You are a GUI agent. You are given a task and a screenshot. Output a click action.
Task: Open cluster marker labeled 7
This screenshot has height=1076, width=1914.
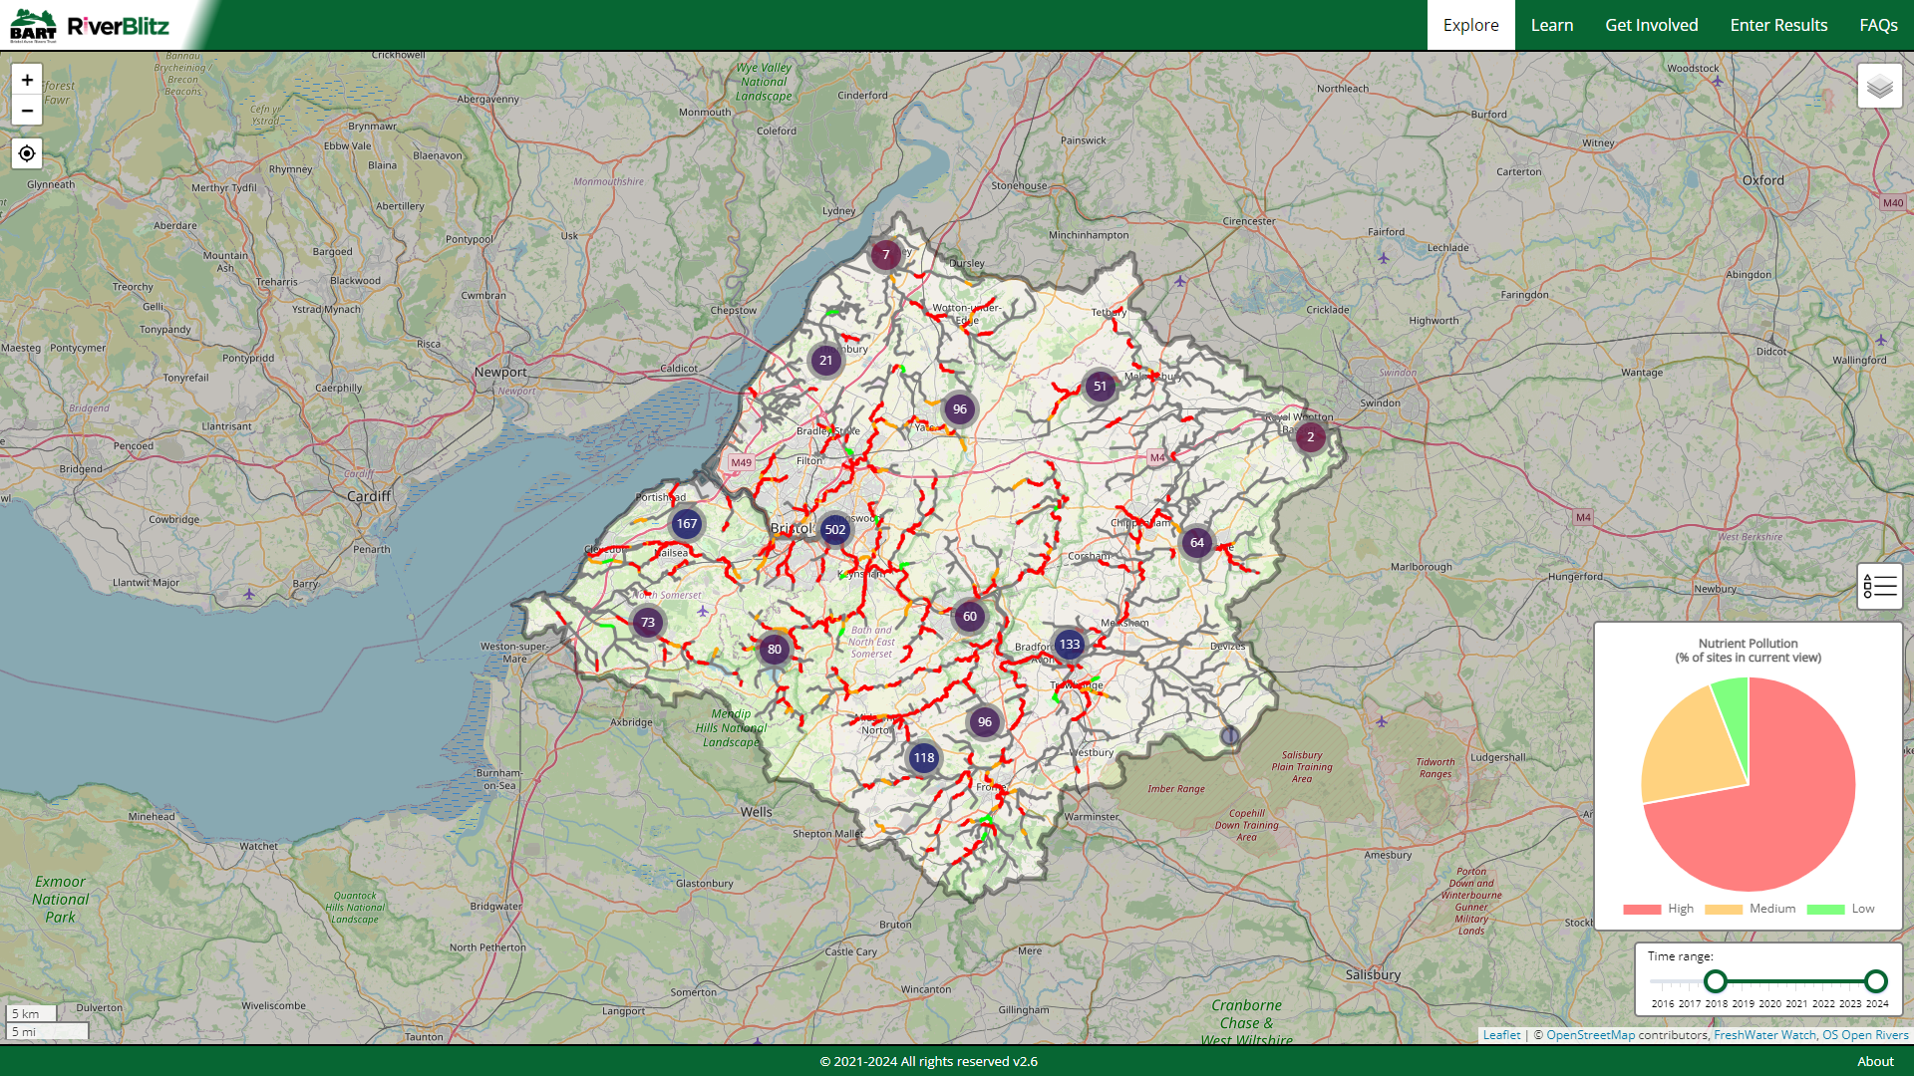886,255
